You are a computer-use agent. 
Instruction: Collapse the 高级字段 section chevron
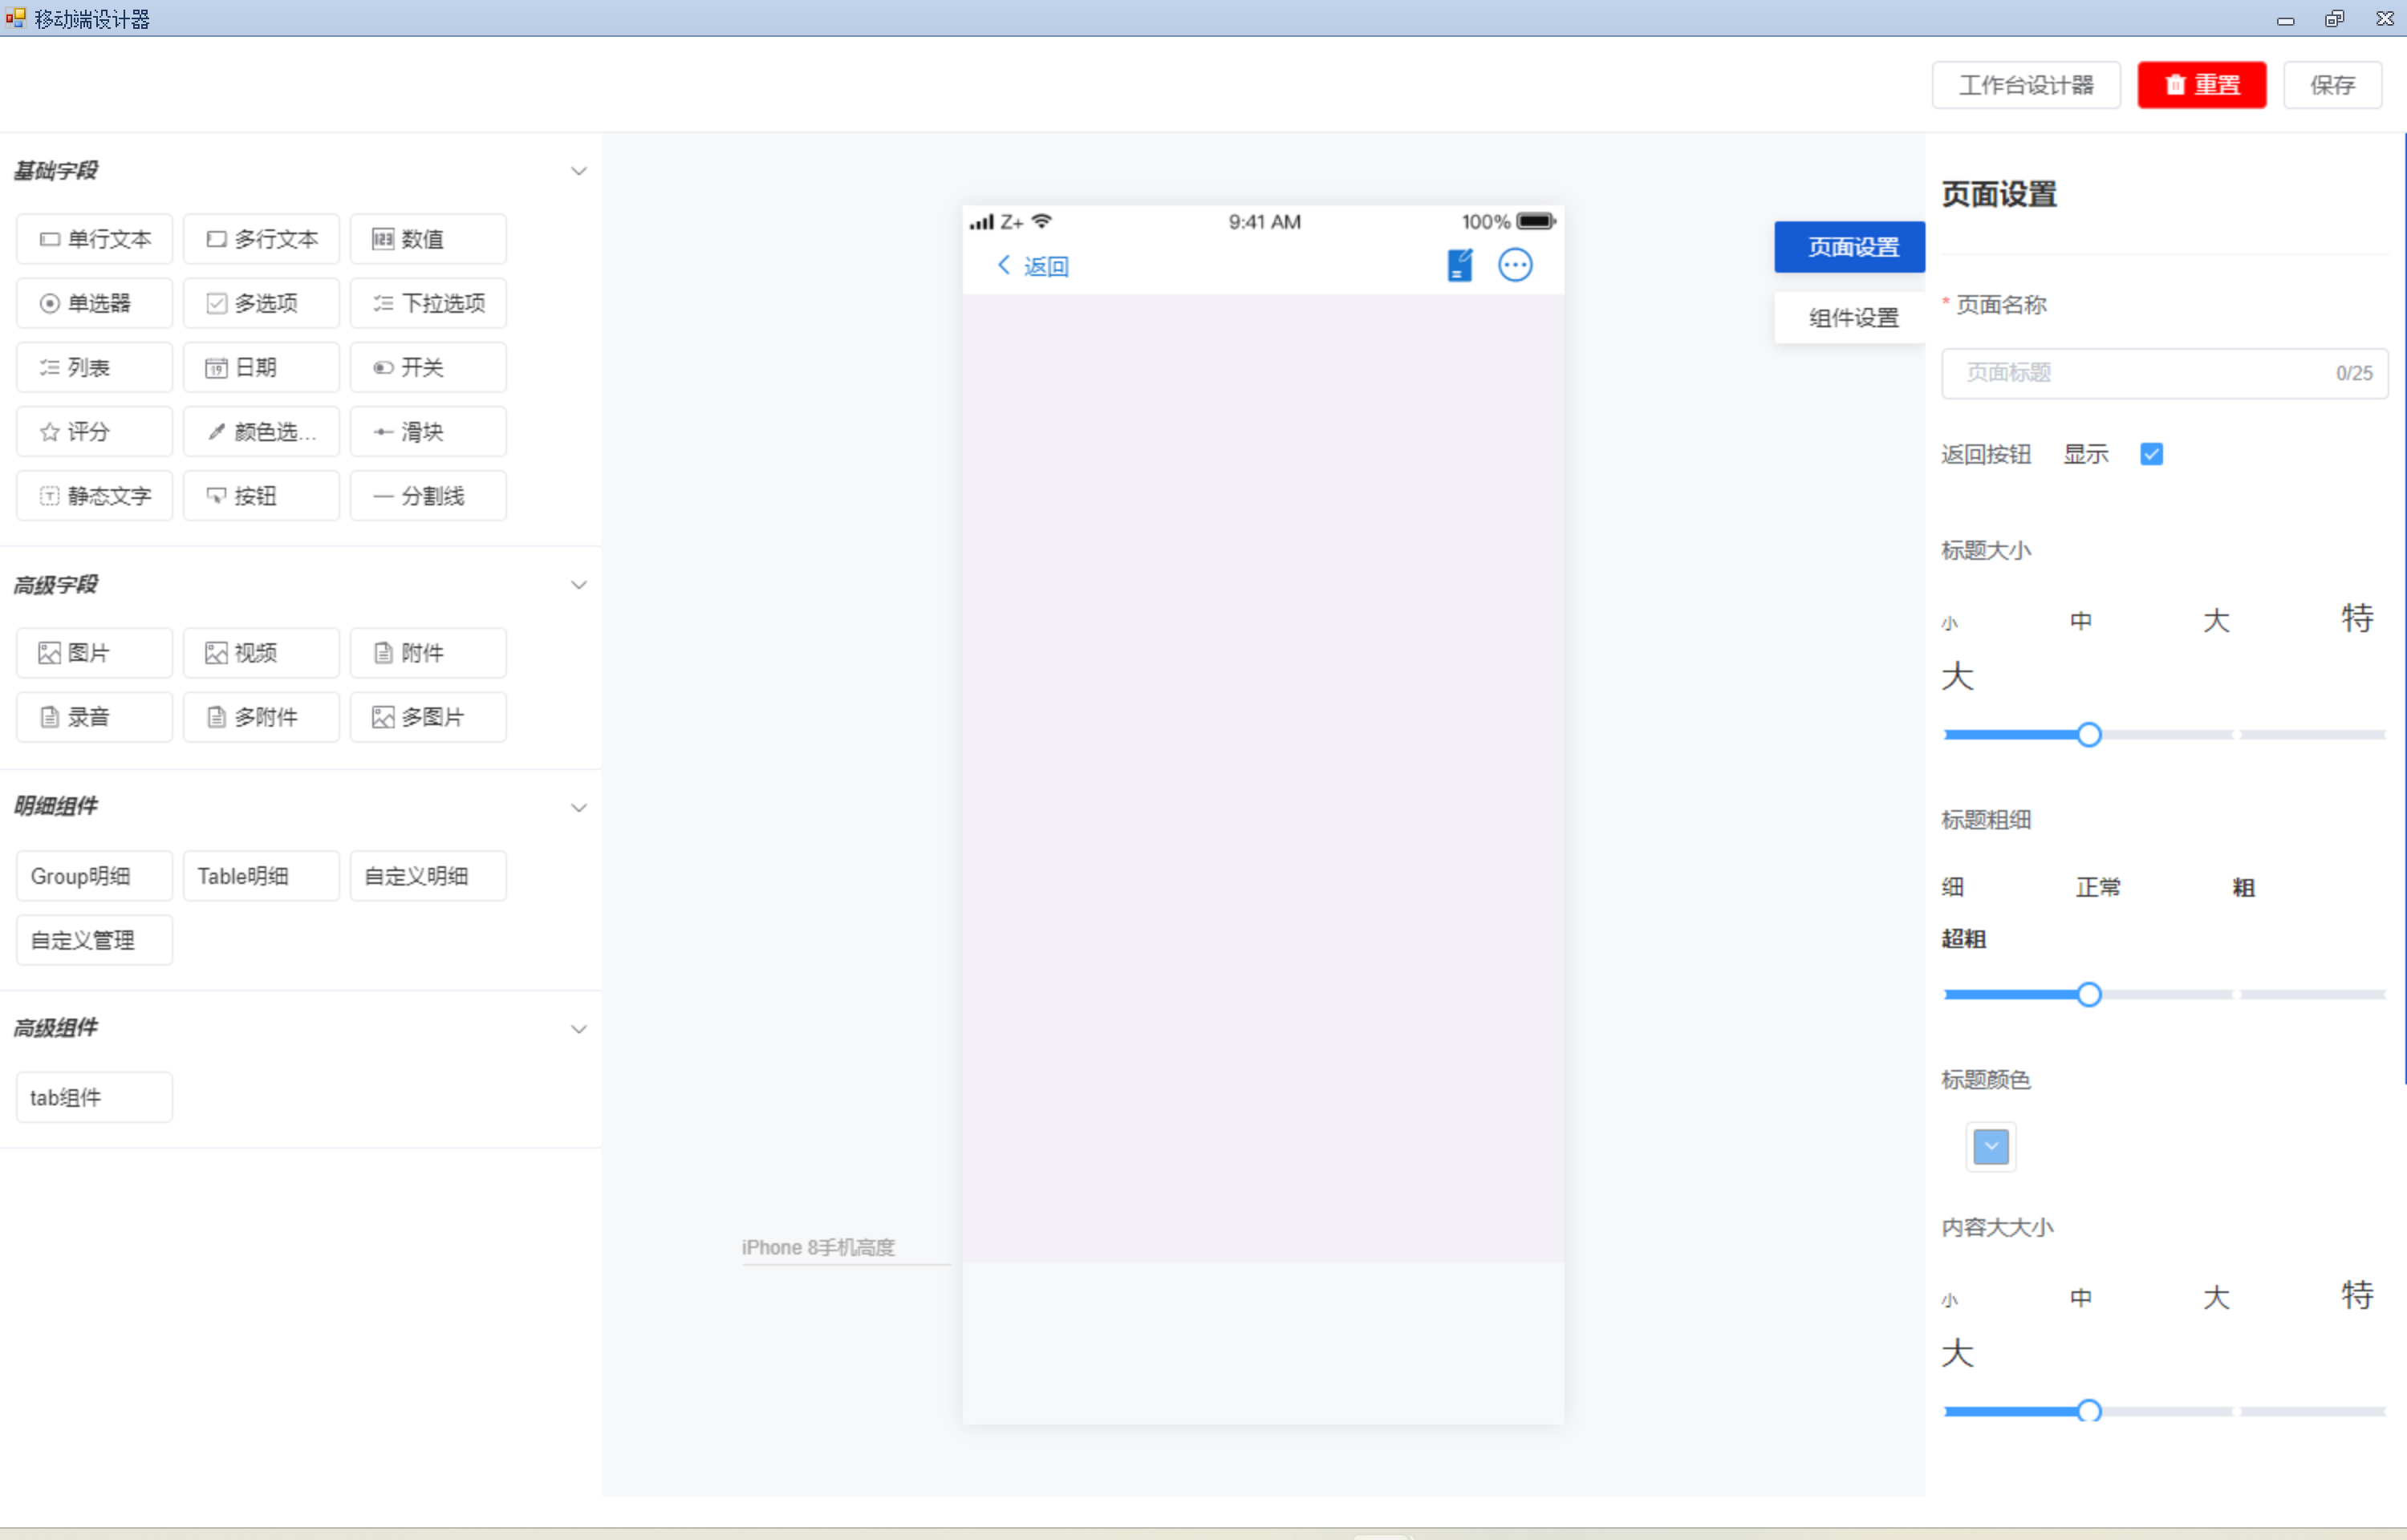[578, 585]
